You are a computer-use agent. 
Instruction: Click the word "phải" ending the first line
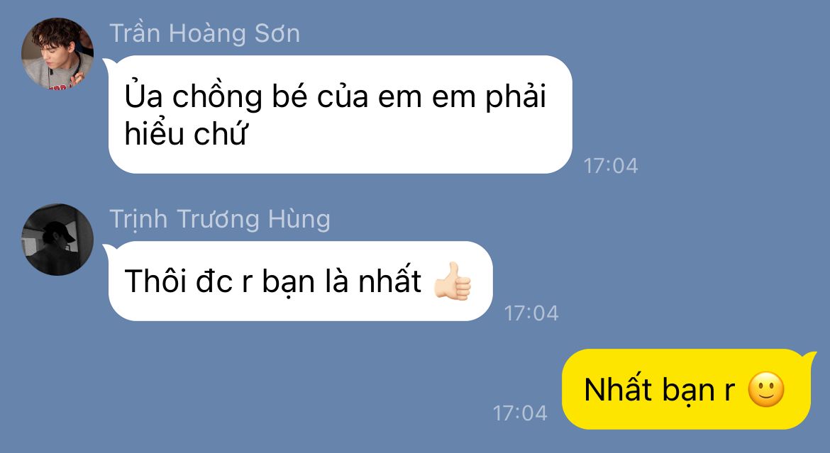pos(516,97)
